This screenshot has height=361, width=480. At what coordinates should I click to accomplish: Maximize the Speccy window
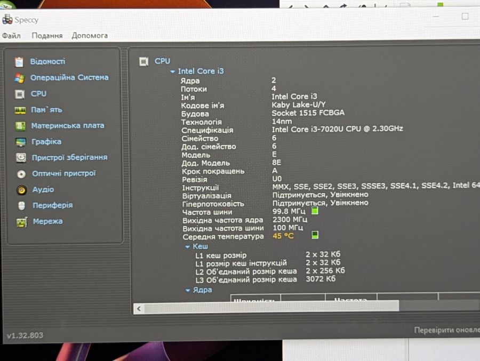coord(465,16)
